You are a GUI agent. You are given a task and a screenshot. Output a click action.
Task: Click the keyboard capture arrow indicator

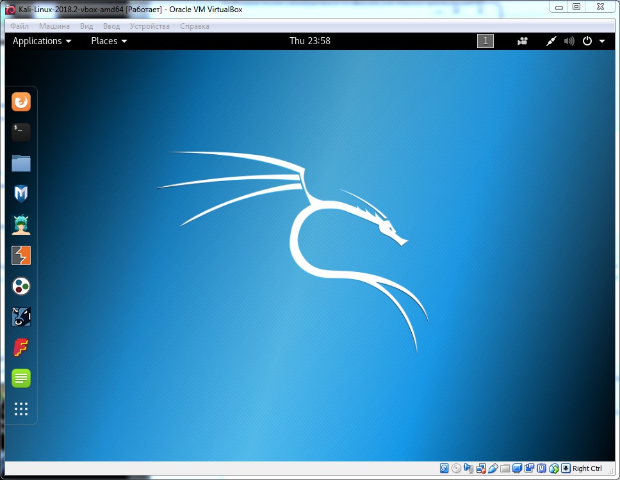[566, 468]
